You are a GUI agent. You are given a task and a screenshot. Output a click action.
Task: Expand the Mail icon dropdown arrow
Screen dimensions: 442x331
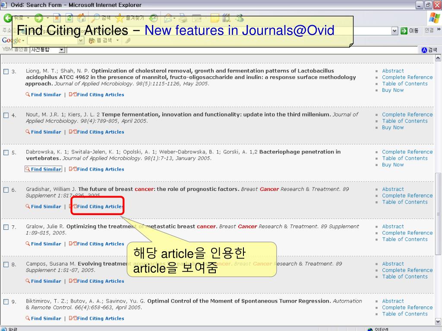174,18
